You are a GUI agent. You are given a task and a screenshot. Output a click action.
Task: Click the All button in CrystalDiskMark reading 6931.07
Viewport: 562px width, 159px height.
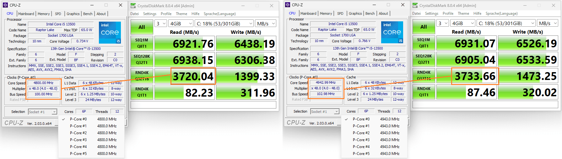(424, 27)
